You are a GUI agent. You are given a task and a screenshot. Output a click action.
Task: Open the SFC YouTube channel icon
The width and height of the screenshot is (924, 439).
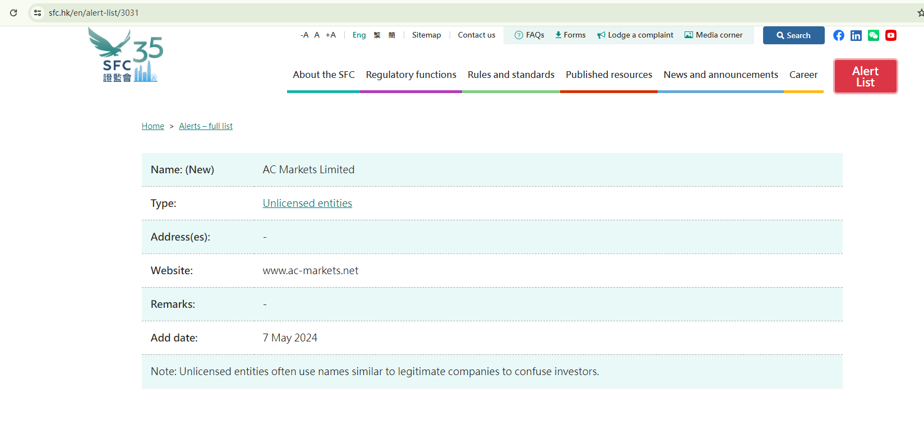pyautogui.click(x=890, y=35)
